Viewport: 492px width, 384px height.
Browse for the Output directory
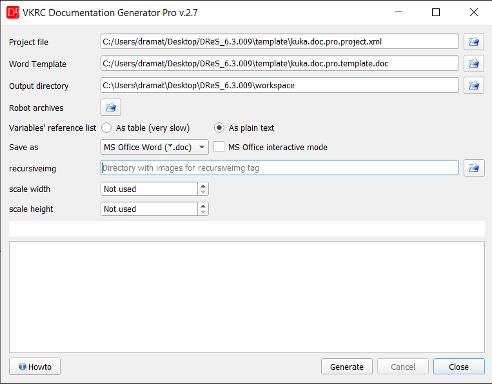pos(474,85)
